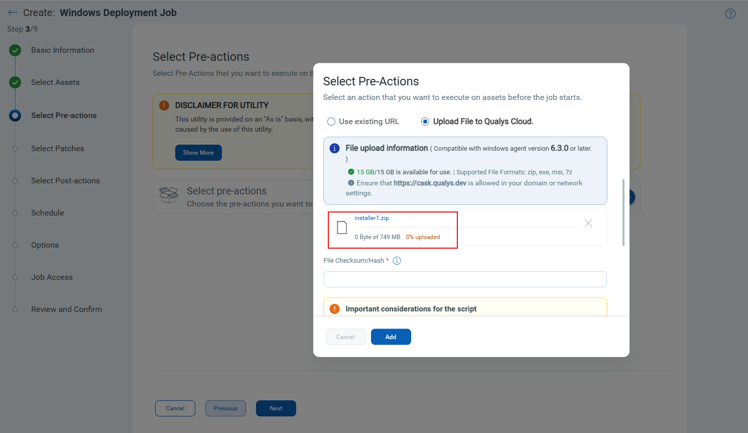Click the File upload information icon

click(334, 148)
